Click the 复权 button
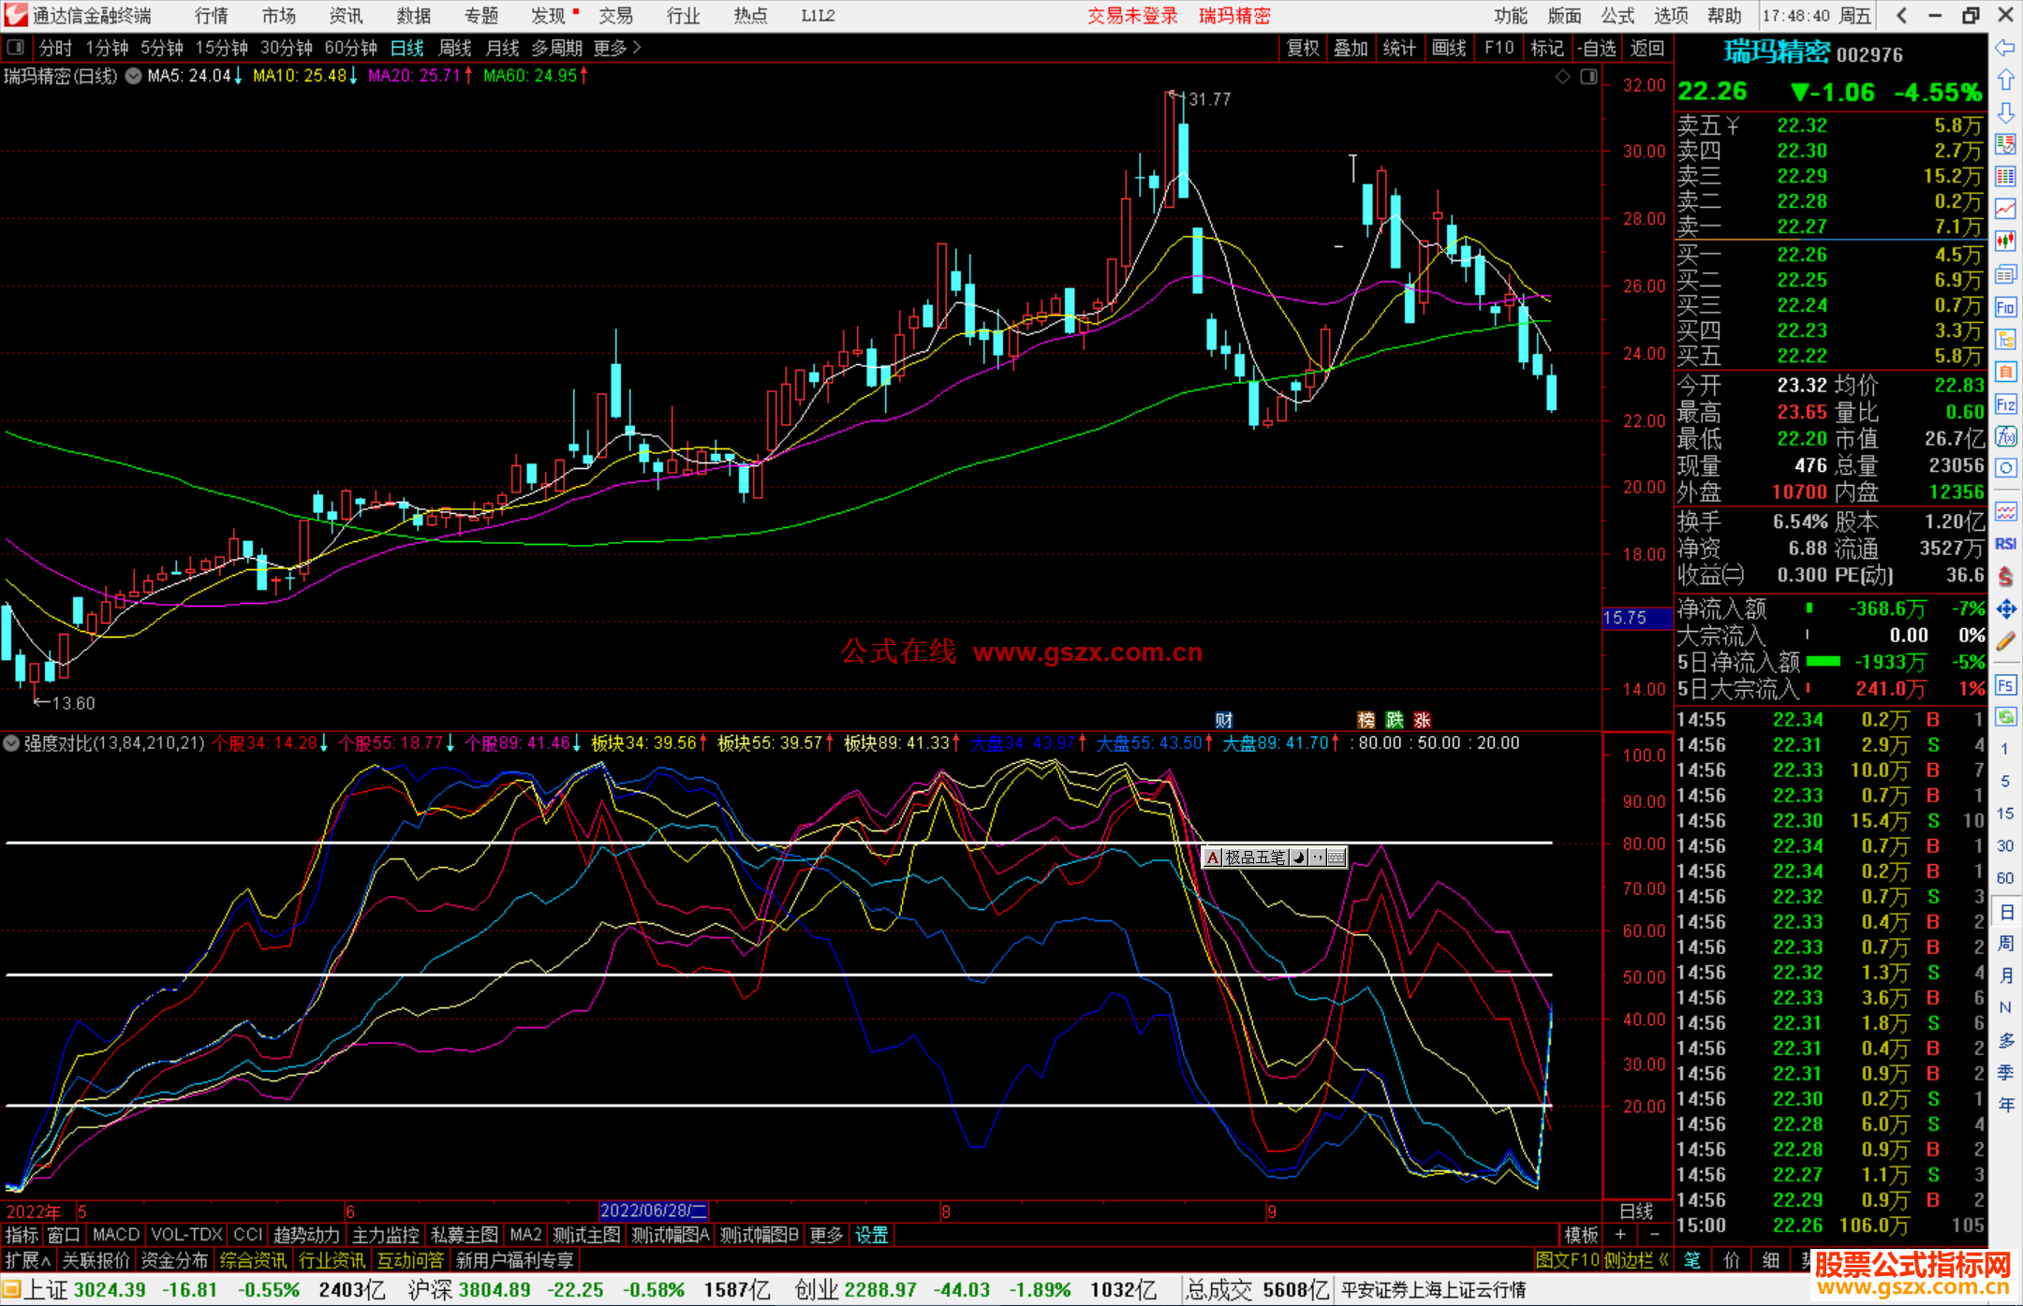2023x1306 pixels. 1303,48
